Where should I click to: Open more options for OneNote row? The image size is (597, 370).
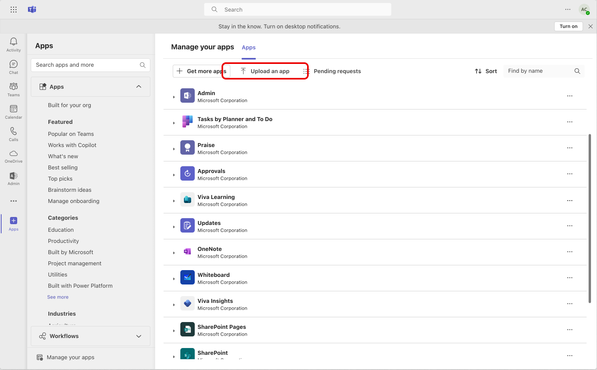[x=570, y=252]
